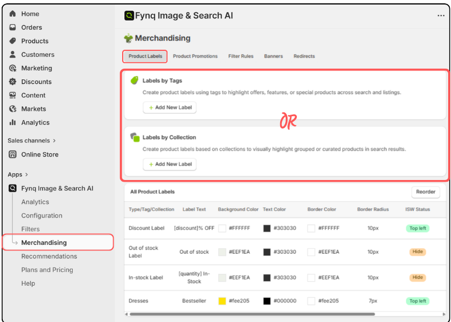Viewport: 451px width, 322px height.
Task: Click the Markets globe icon
Action: [x=12, y=109]
